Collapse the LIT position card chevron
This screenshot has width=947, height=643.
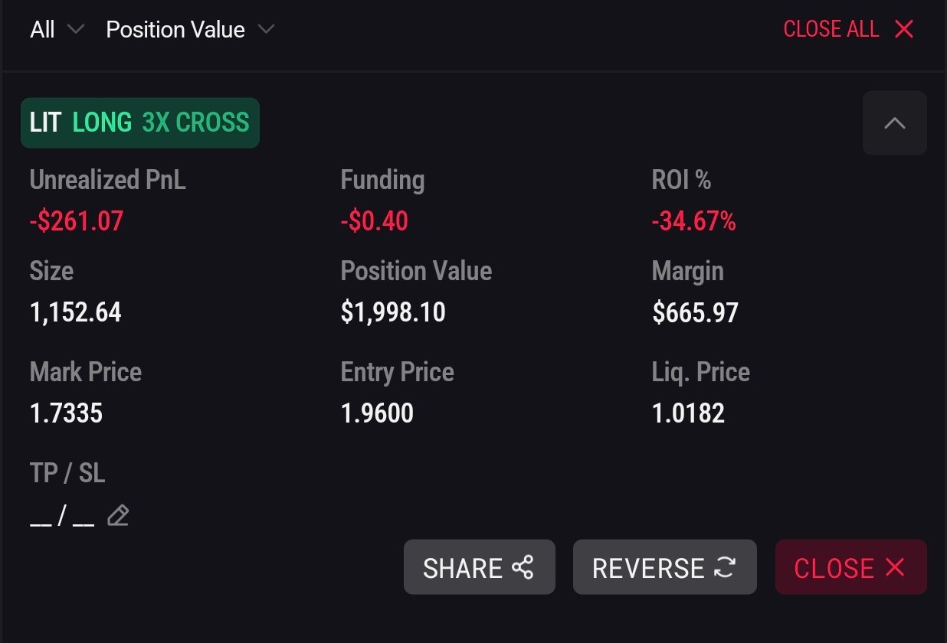[x=894, y=123]
